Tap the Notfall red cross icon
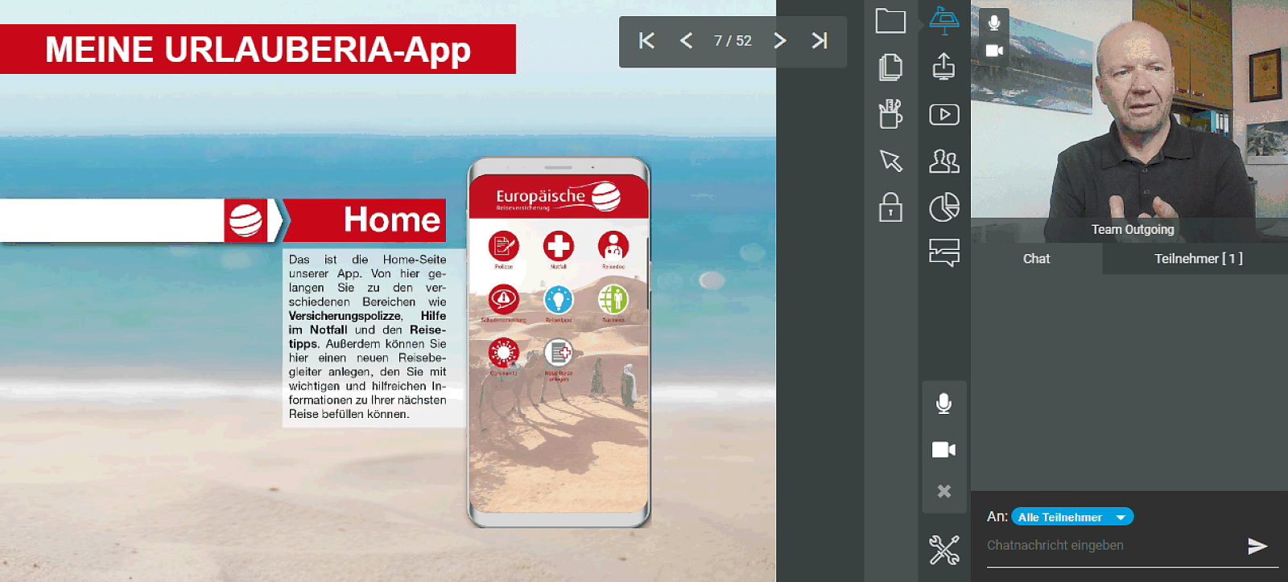This screenshot has width=1288, height=582. pos(559,246)
